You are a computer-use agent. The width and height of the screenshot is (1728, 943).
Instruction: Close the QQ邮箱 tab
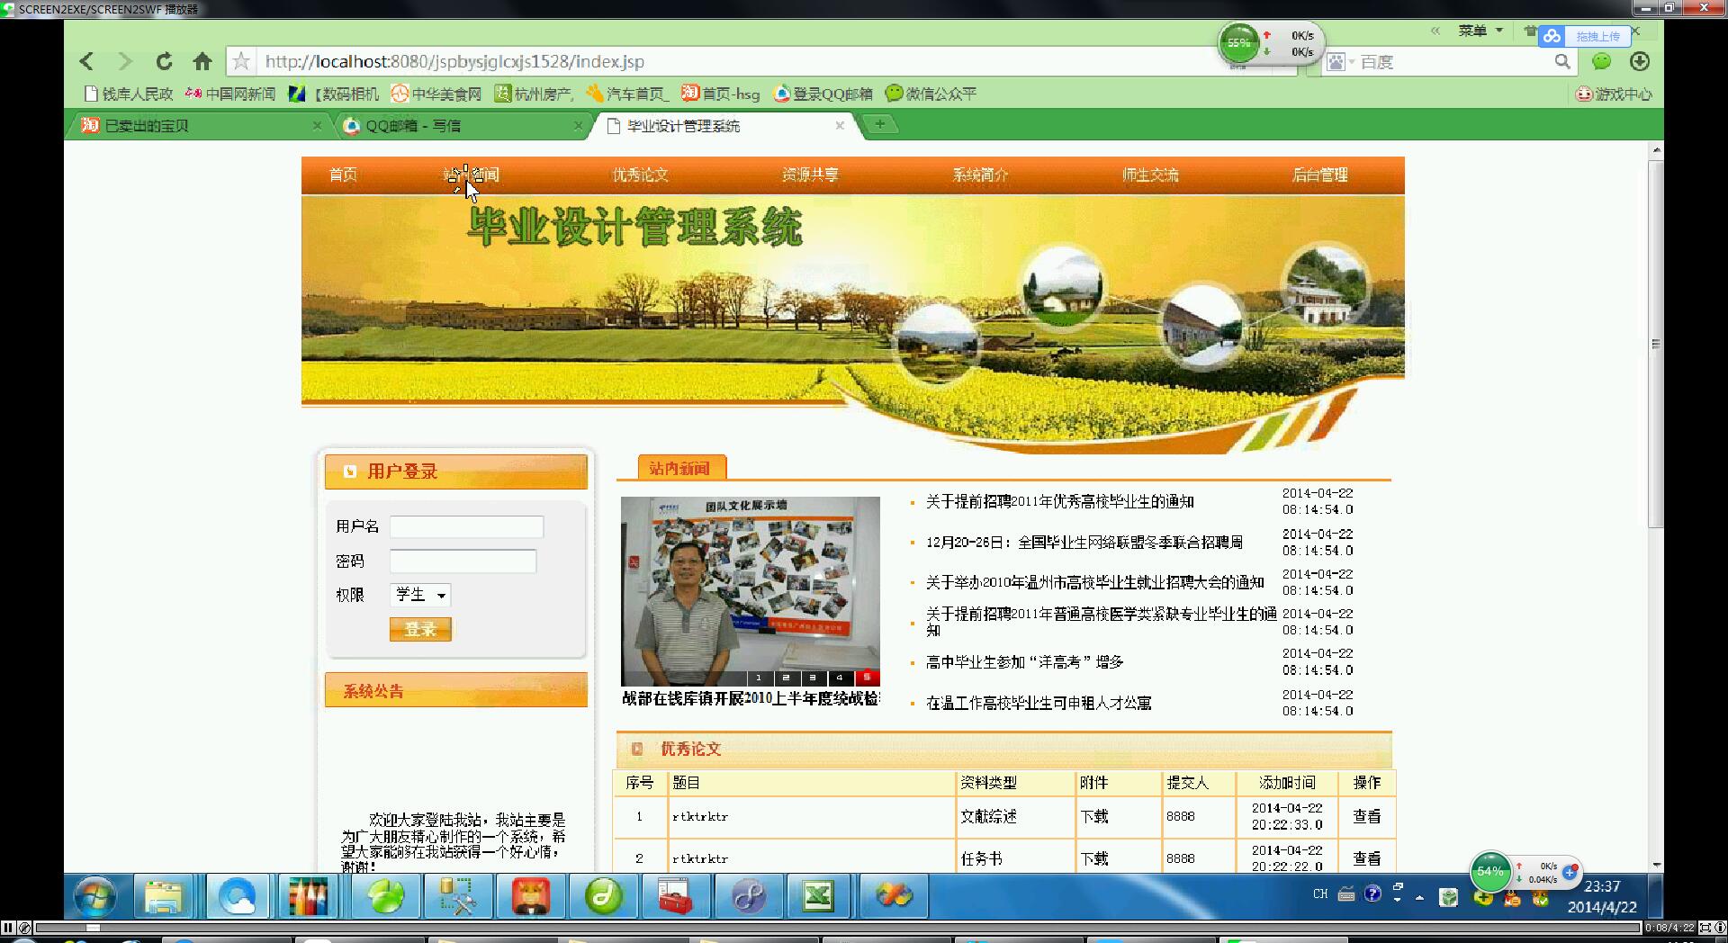click(578, 126)
